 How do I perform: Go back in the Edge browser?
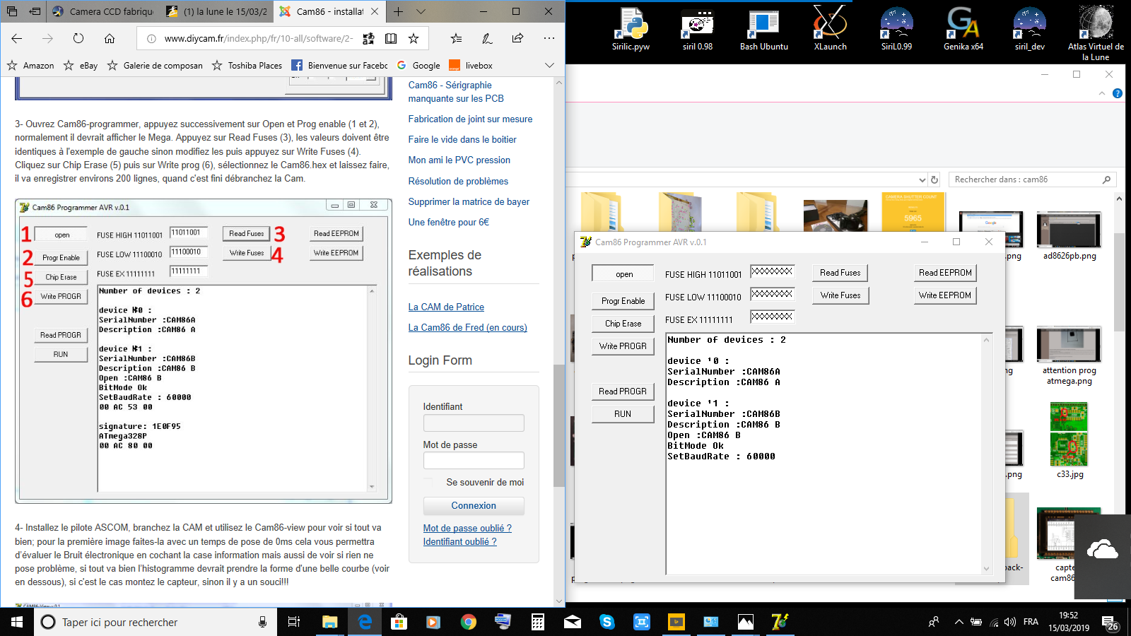17,38
